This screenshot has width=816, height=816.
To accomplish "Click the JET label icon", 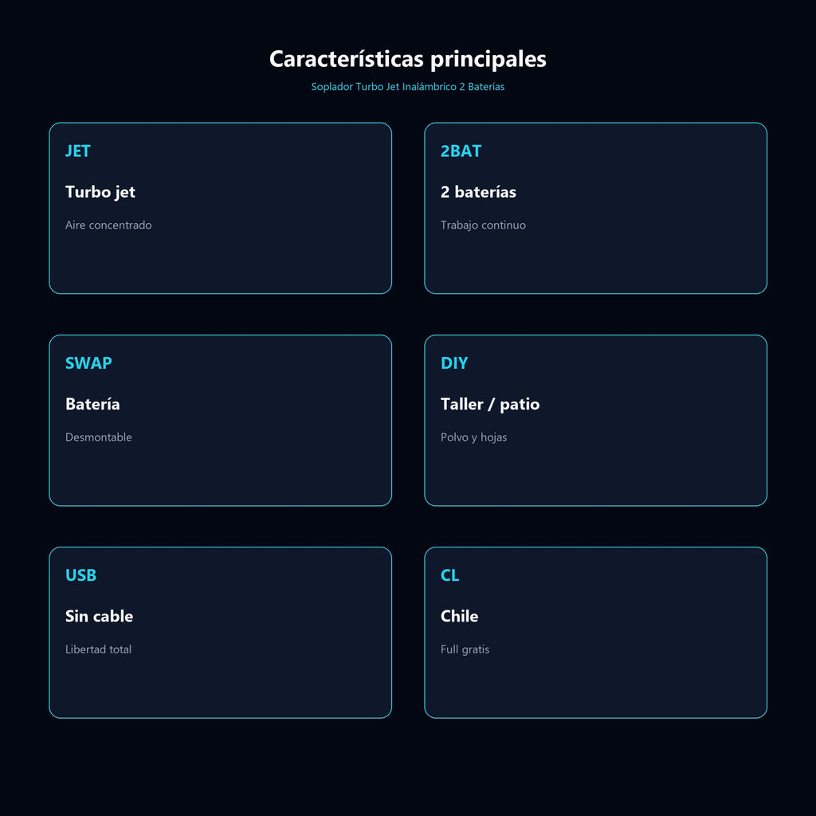I will click(77, 151).
